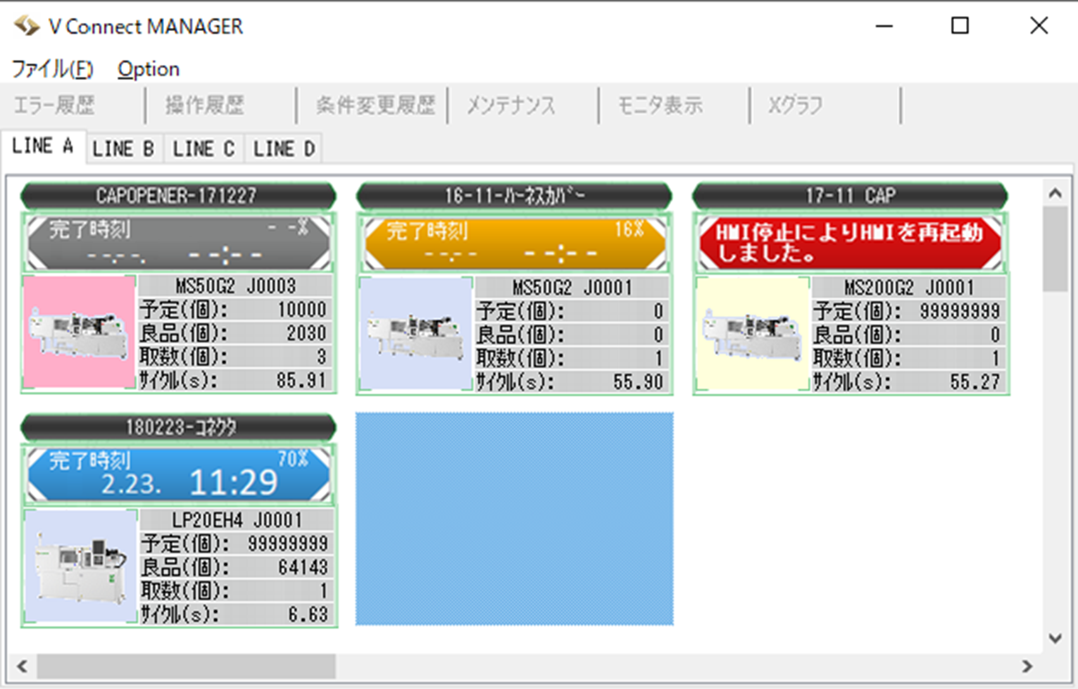
Task: Click the empty blue placeholder panel
Action: click(x=514, y=519)
